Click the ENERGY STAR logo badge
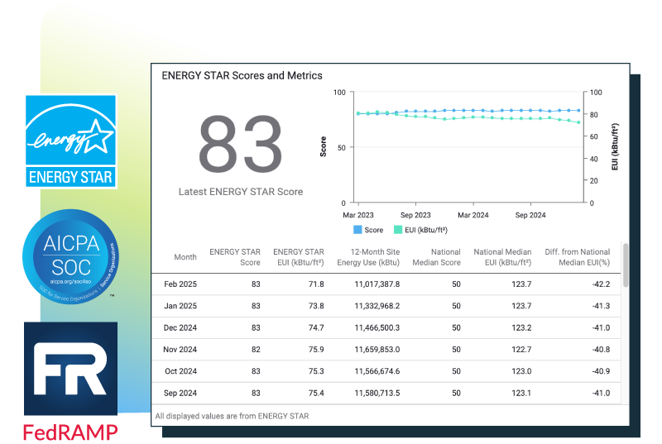Viewport: 662px width, 444px height. click(71, 141)
